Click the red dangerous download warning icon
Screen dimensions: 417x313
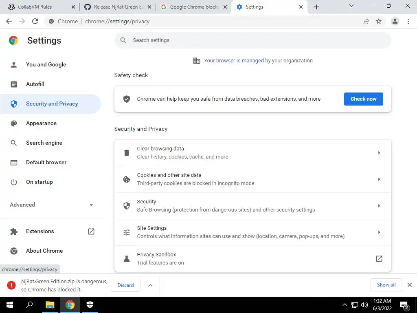point(11,285)
